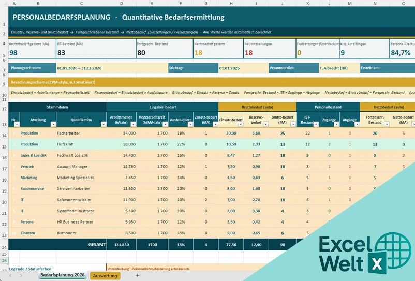Image resolution: width=415 pixels, height=281 pixels.
Task: Click the Legende / Statusfarben label
Action: click(31, 269)
